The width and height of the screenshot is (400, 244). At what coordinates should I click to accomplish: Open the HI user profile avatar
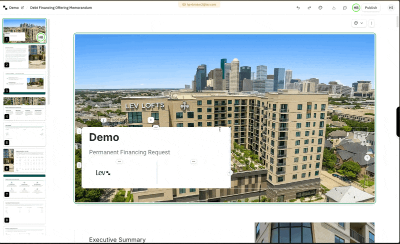click(391, 8)
